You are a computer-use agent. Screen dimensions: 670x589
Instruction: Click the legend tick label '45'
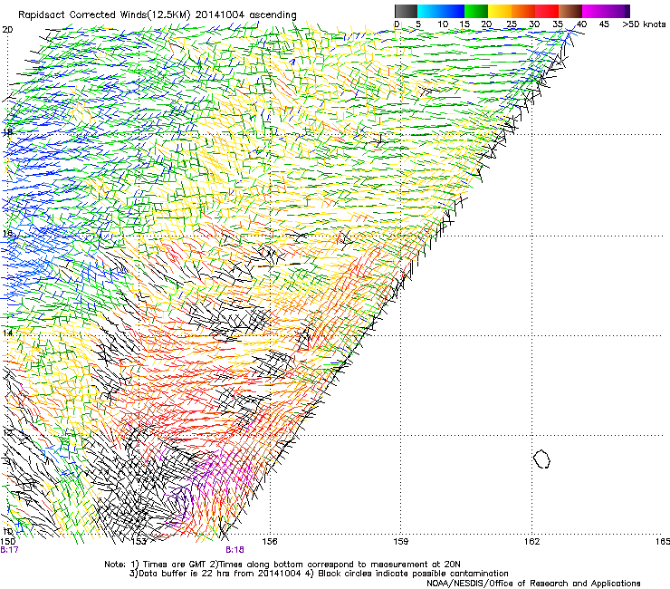[604, 24]
